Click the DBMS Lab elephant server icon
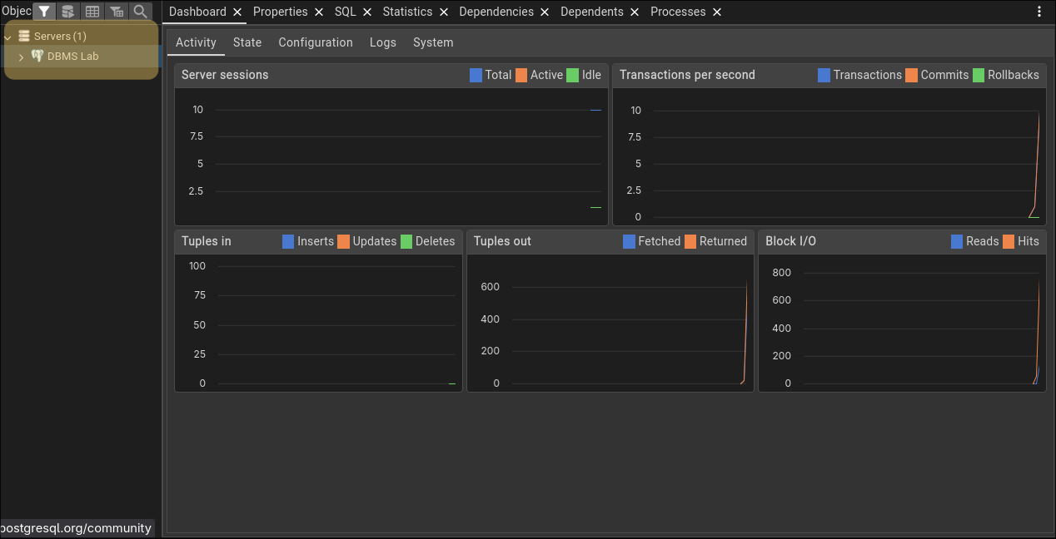1056x539 pixels. 37,57
